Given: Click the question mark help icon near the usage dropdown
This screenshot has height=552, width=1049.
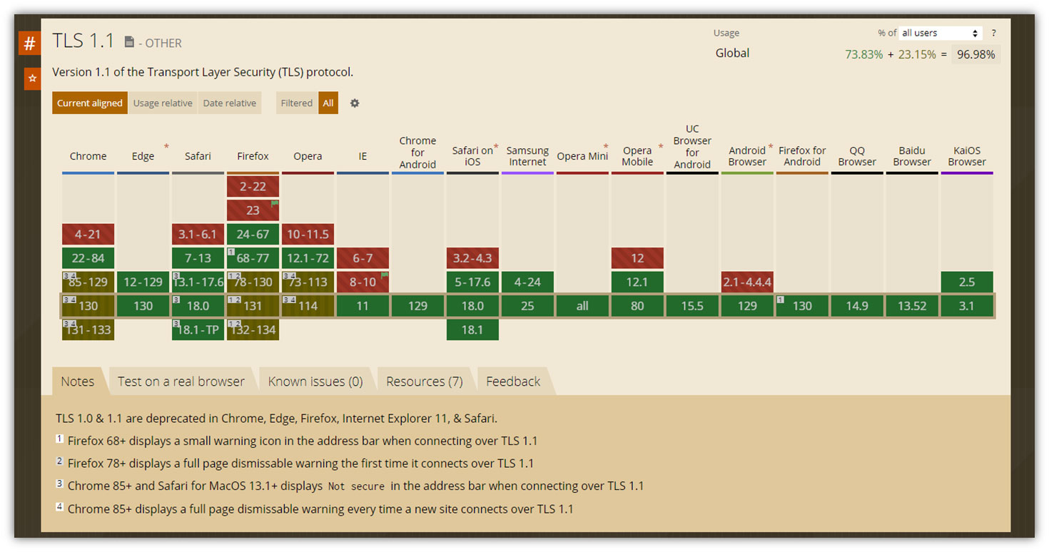Looking at the screenshot, I should [x=993, y=33].
